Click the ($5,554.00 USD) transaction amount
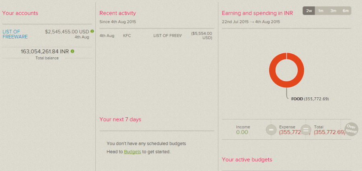This screenshot has width=362, height=171. pyautogui.click(x=202, y=36)
